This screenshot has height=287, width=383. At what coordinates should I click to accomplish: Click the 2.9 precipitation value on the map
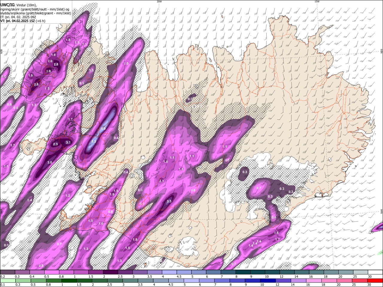[x=55, y=144]
